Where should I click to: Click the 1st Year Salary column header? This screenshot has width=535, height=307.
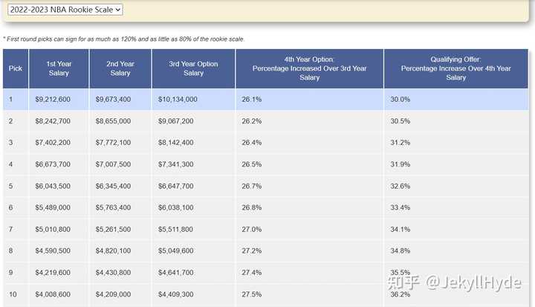59,68
